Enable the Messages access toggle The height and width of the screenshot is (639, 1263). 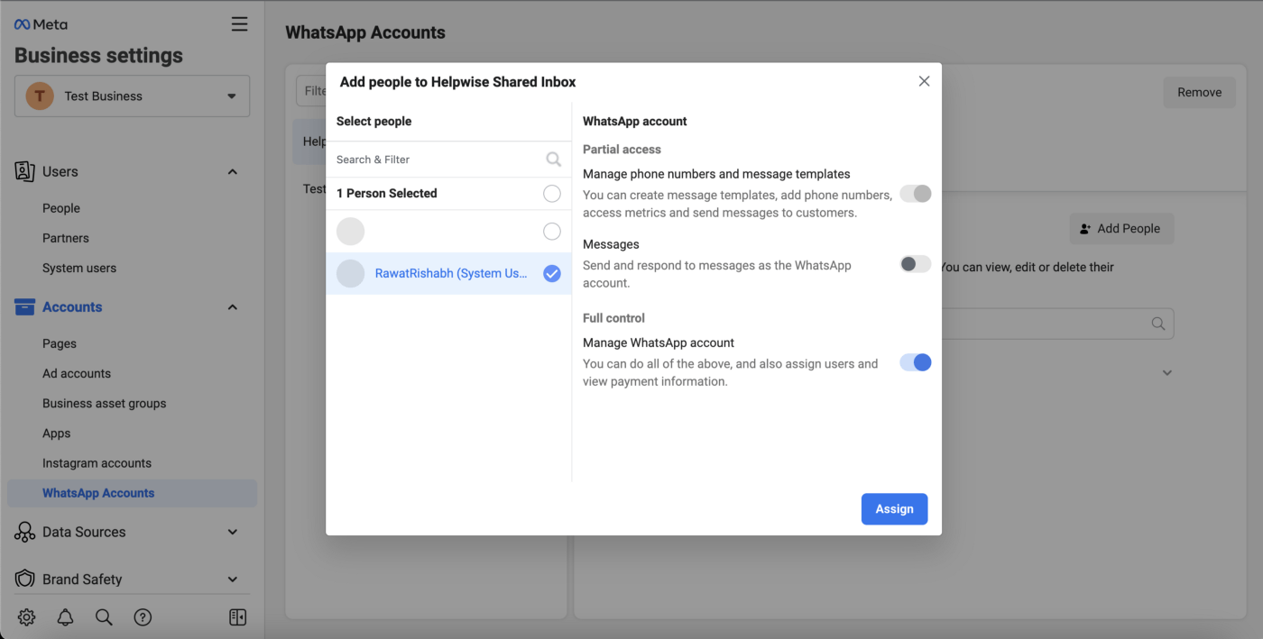click(x=915, y=264)
